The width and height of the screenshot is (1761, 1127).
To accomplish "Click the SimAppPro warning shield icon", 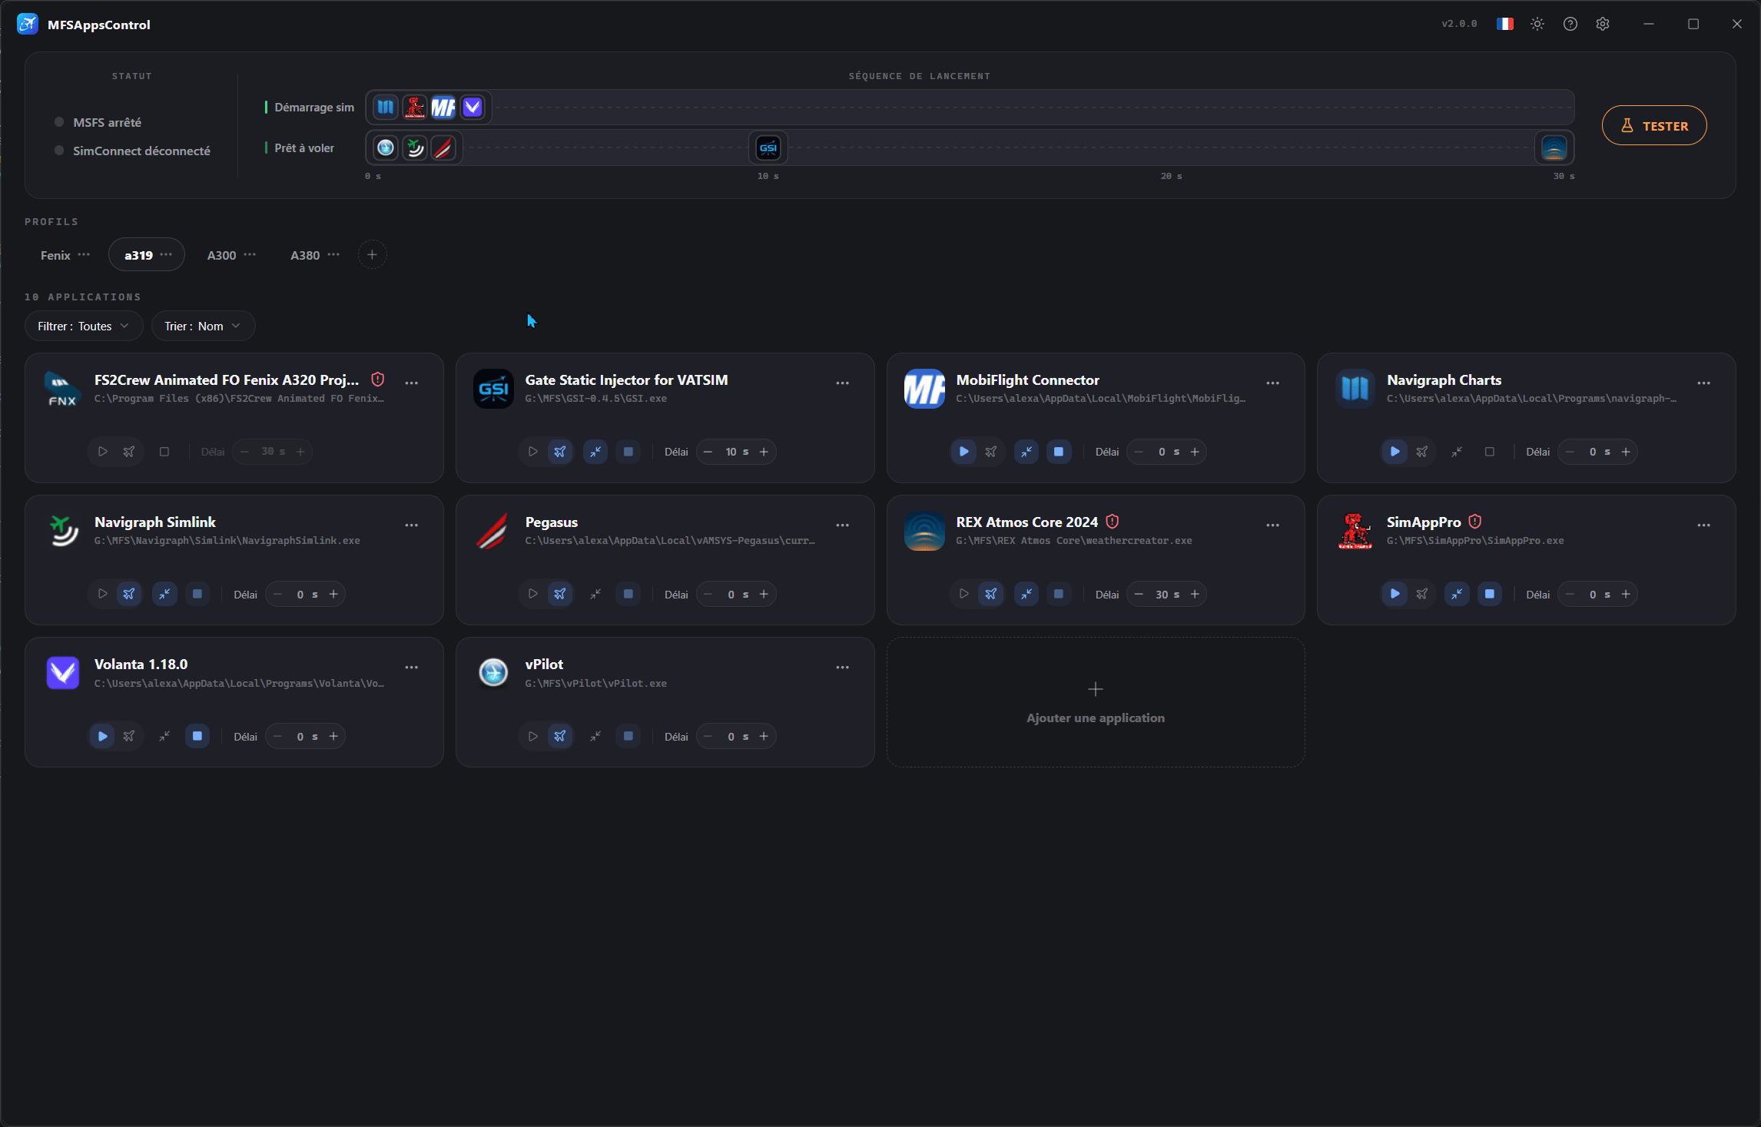I will (1474, 522).
